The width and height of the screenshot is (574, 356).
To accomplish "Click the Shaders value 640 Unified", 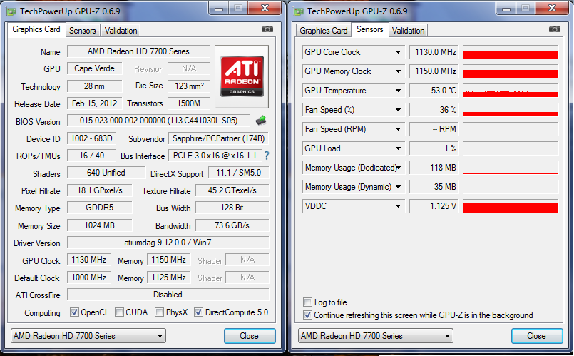I will (x=106, y=173).
